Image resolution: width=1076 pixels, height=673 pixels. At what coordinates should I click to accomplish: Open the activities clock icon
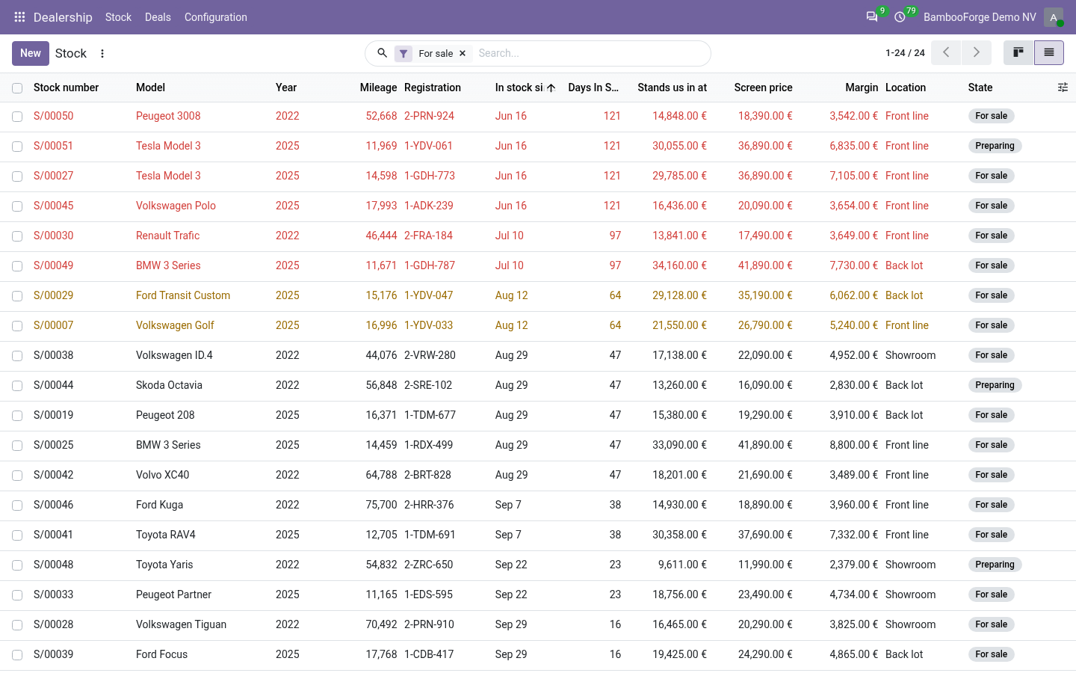900,16
